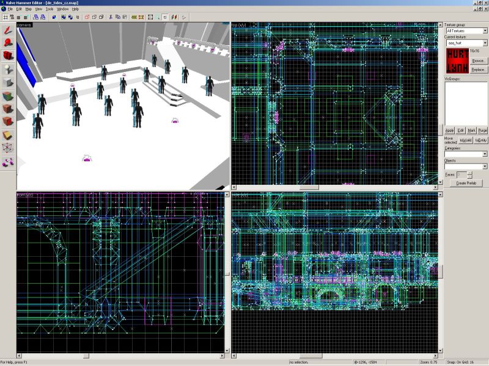
Task: Click the toWorld button
Action: click(466, 140)
